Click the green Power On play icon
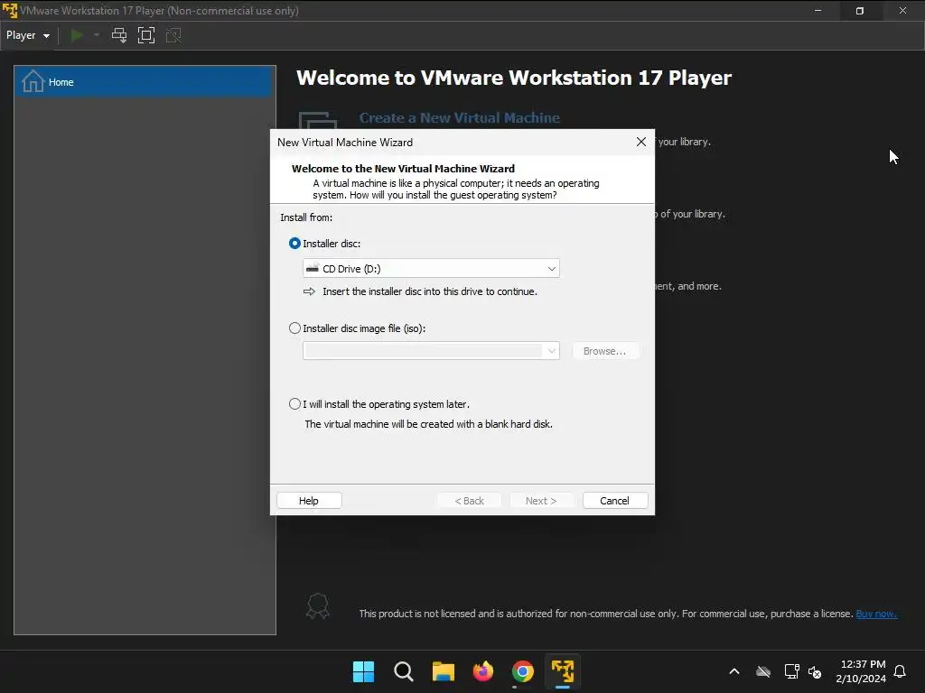This screenshot has height=693, width=925. 77,35
